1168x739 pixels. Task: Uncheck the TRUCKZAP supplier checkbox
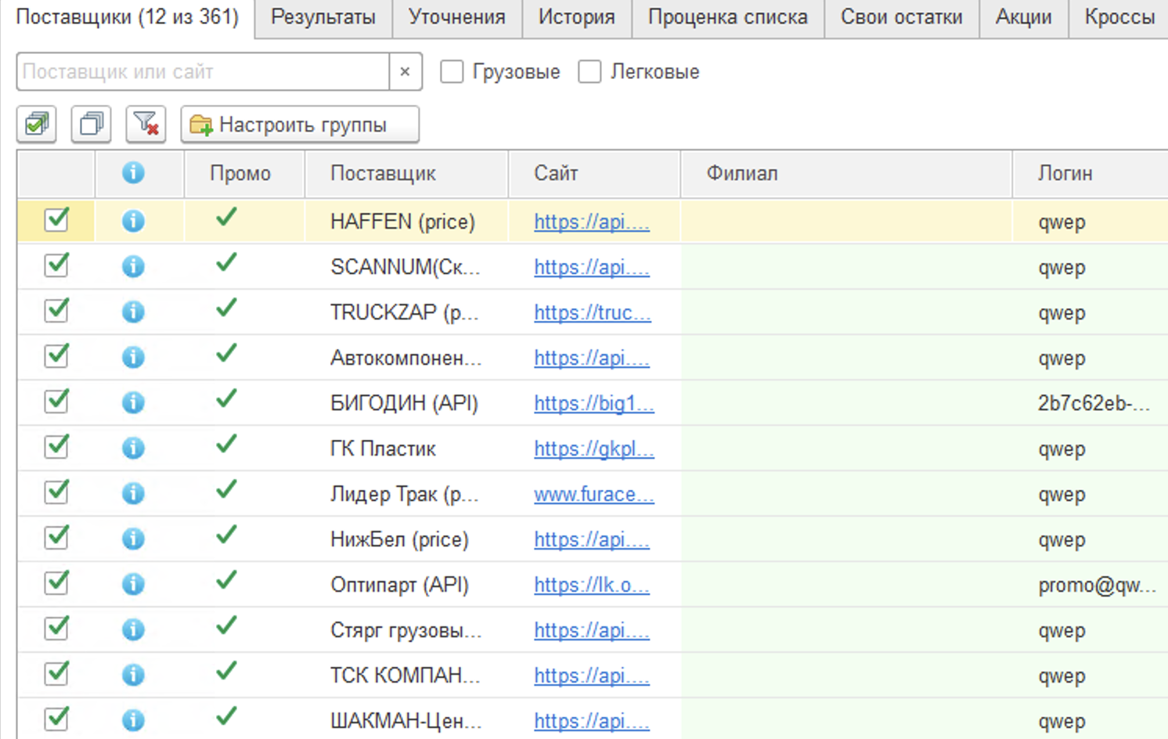pyautogui.click(x=56, y=311)
